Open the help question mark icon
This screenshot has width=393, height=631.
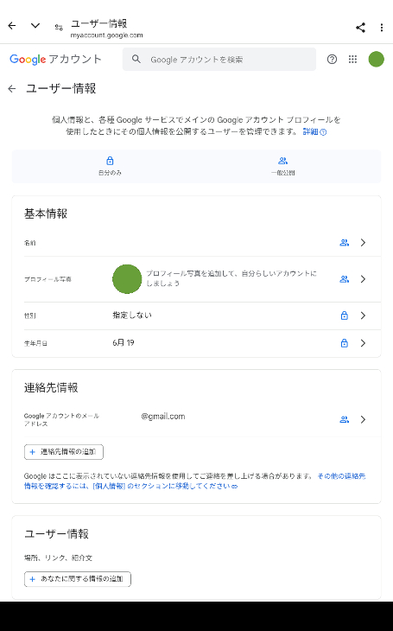[332, 59]
